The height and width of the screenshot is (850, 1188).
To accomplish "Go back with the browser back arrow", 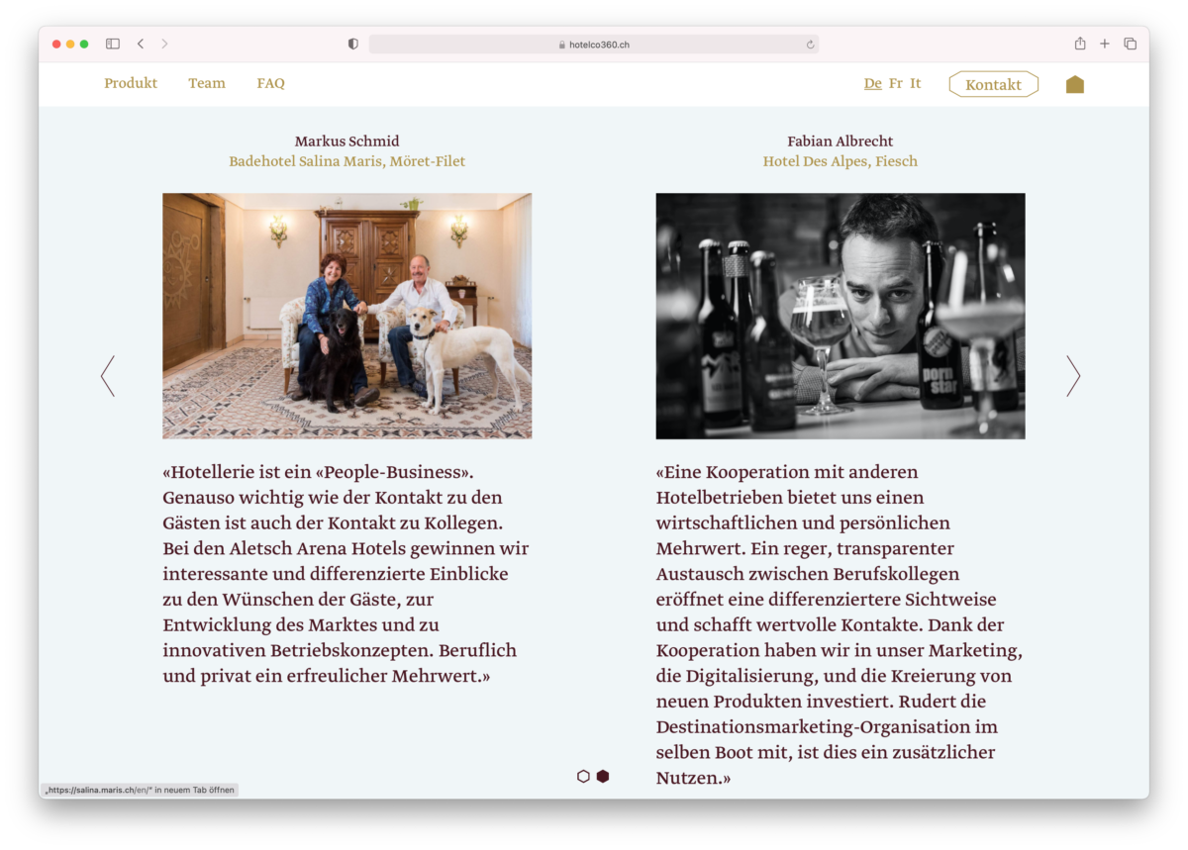I will [141, 44].
